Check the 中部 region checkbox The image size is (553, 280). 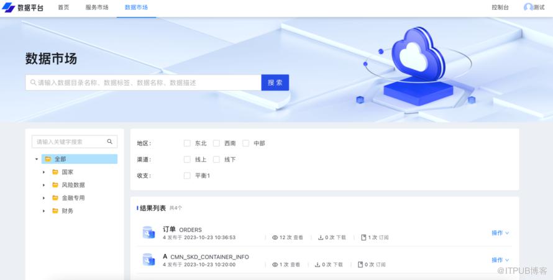pos(246,143)
